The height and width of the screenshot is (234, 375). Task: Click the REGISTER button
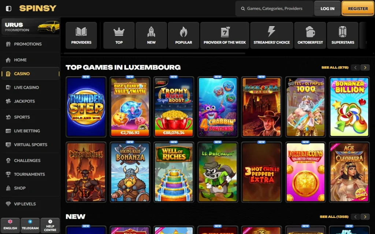tap(358, 8)
